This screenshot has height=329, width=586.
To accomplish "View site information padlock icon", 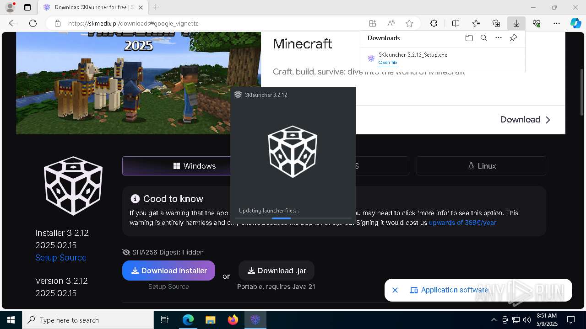I will [x=58, y=23].
